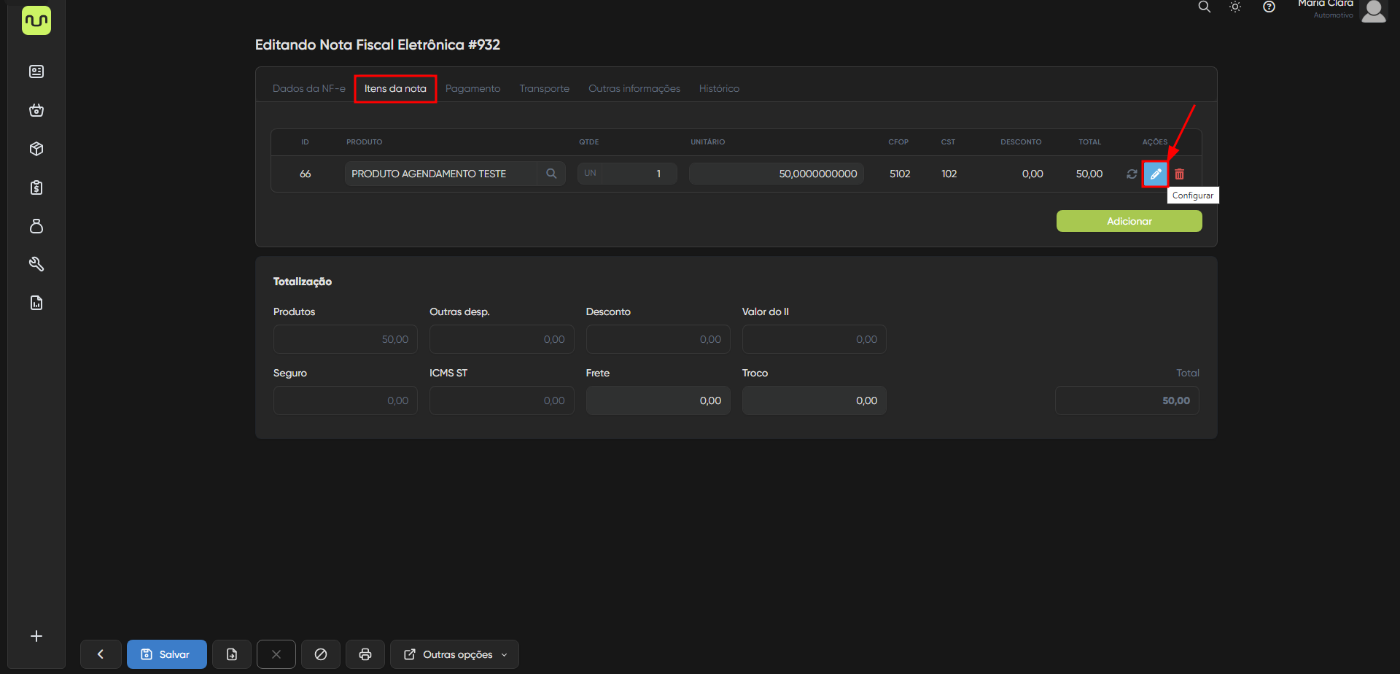This screenshot has height=674, width=1400.
Task: Open the wrench icon in the left sidebar
Action: coord(36,264)
